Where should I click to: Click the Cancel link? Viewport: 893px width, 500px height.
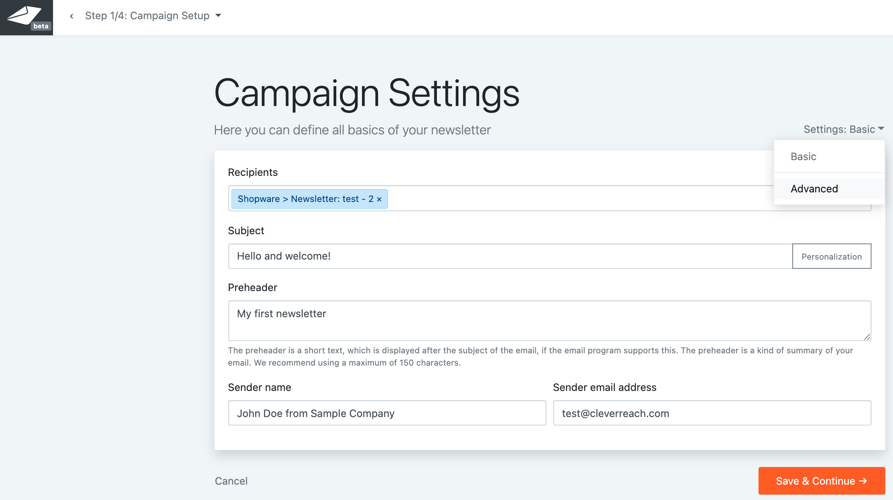(231, 481)
